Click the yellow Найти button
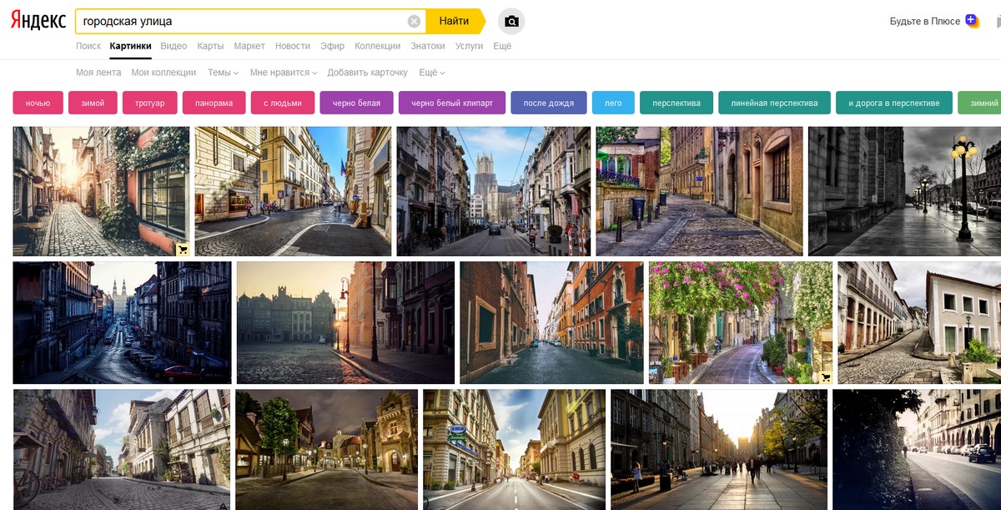The width and height of the screenshot is (1001, 510). pos(454,21)
